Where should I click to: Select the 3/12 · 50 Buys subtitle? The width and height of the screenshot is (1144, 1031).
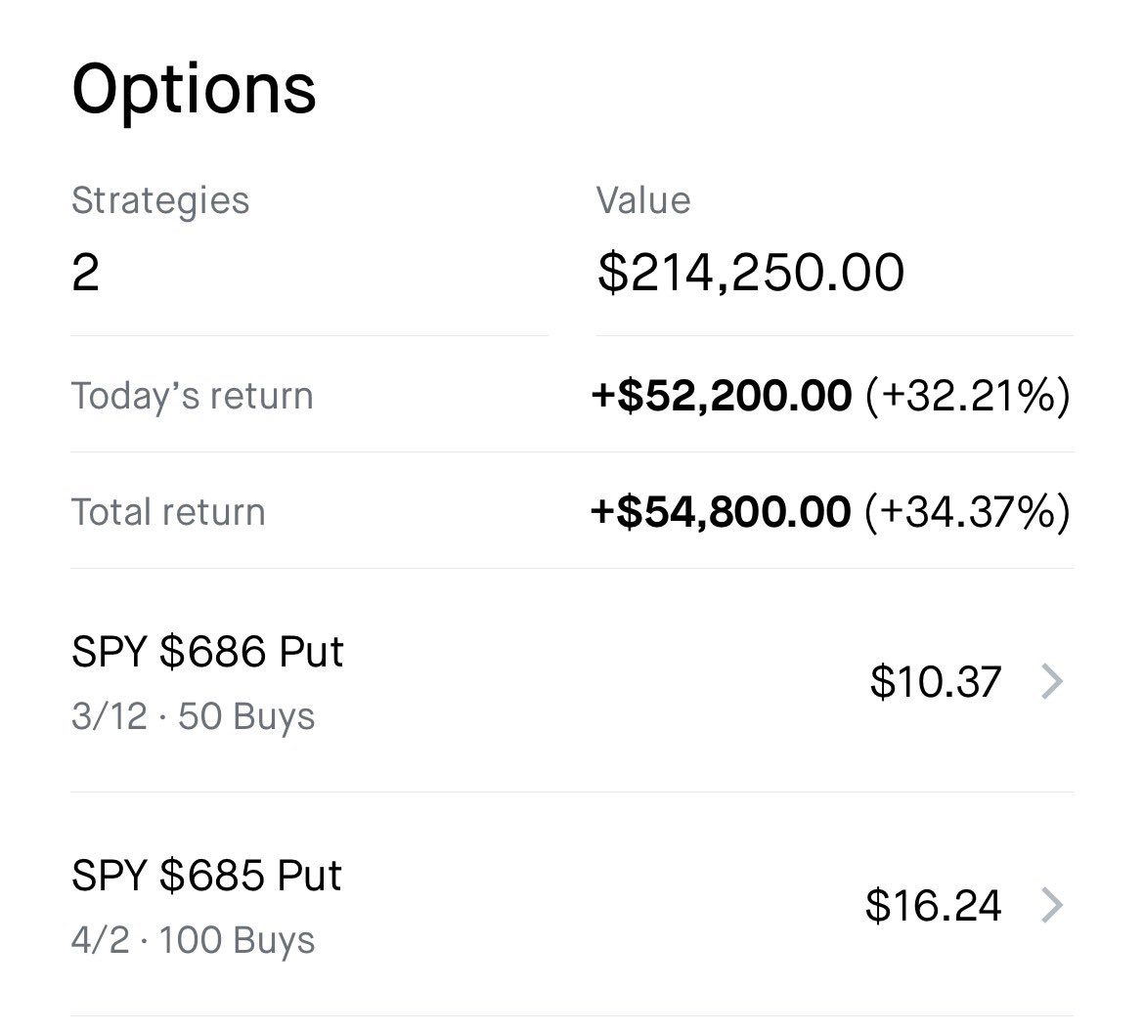point(193,717)
